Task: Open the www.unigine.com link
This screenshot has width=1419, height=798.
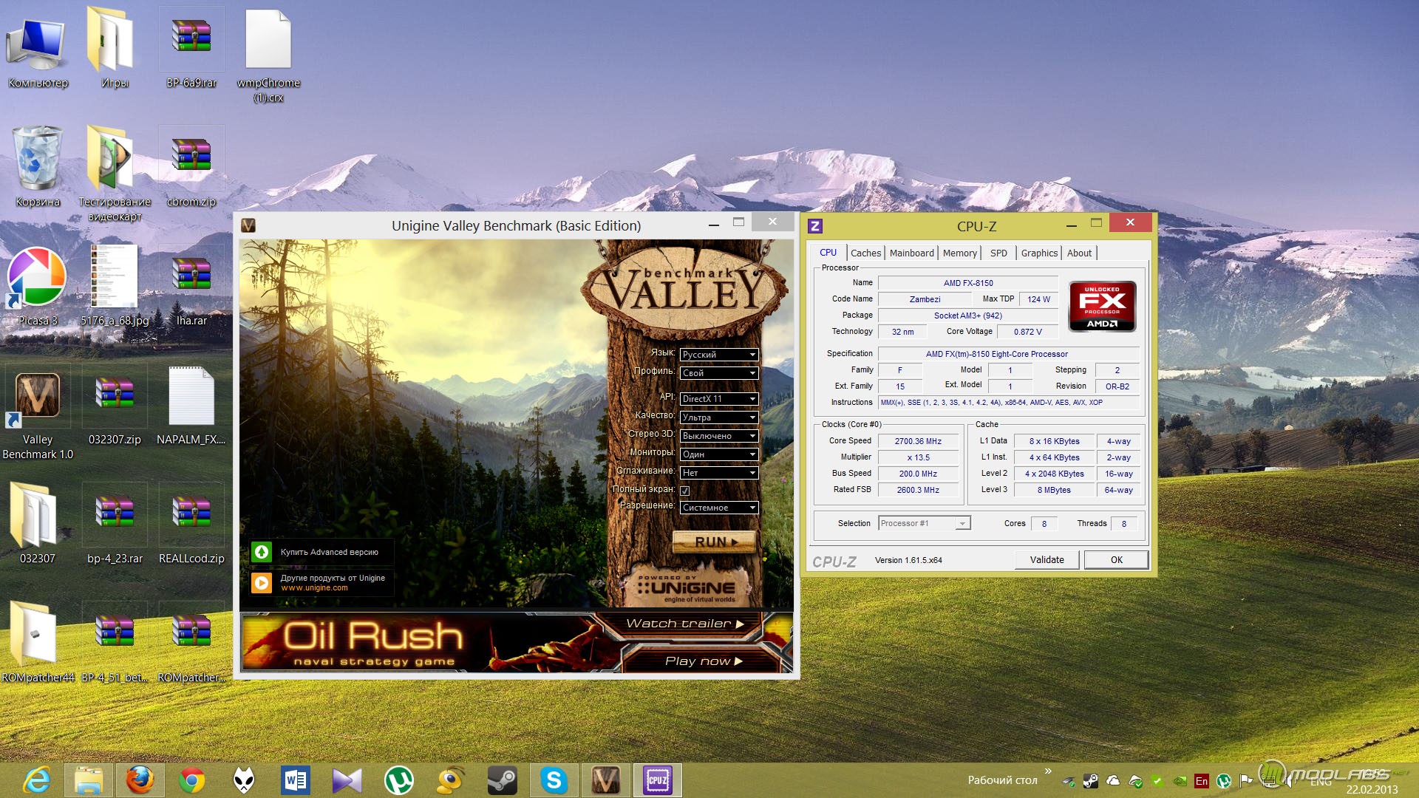Action: pos(314,588)
